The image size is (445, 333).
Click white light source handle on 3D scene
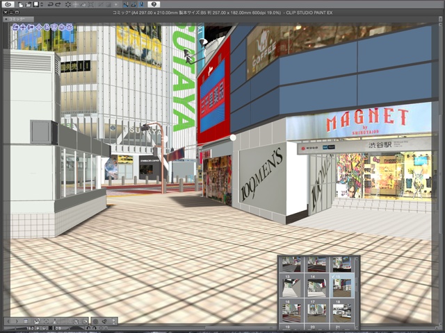coord(233,137)
